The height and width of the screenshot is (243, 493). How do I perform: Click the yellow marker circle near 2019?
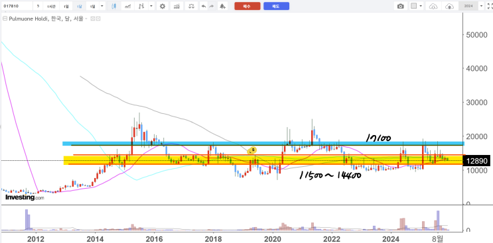coord(252,150)
